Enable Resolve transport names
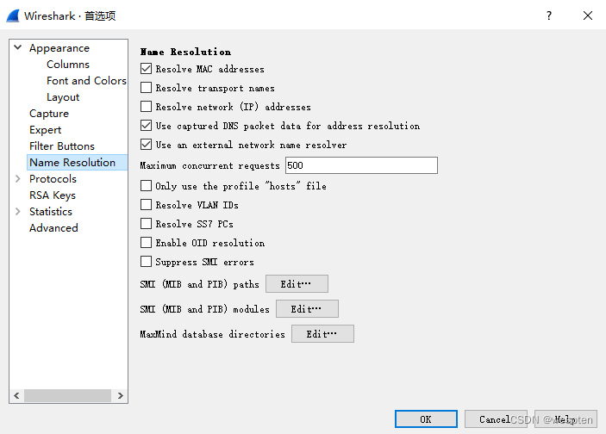 click(x=146, y=88)
